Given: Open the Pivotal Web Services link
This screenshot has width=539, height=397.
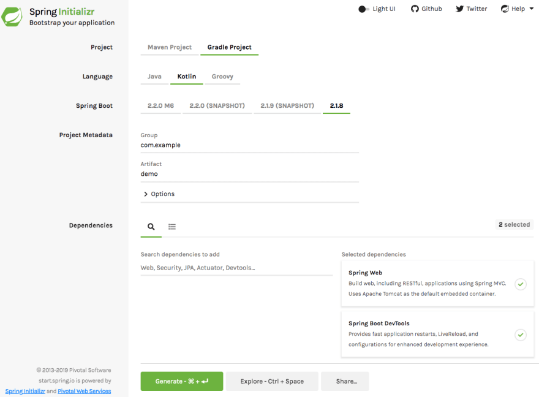Looking at the screenshot, I should click(x=85, y=391).
